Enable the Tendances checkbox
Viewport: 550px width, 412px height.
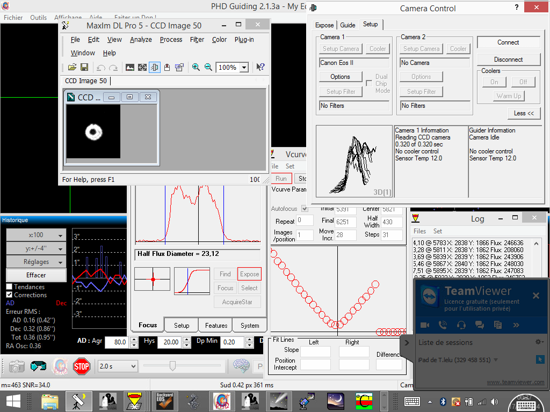[9, 287]
